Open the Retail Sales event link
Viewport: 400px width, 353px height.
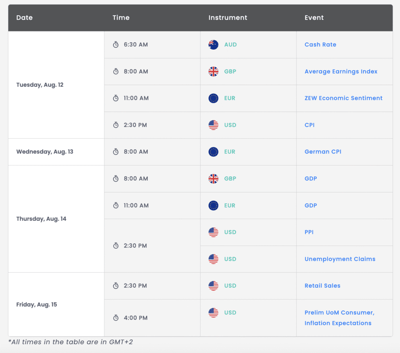coord(322,286)
